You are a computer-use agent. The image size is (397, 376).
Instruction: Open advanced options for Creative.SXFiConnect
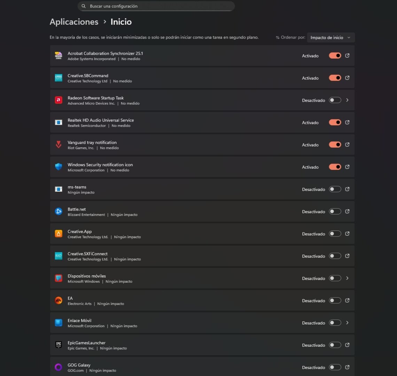pos(347,256)
